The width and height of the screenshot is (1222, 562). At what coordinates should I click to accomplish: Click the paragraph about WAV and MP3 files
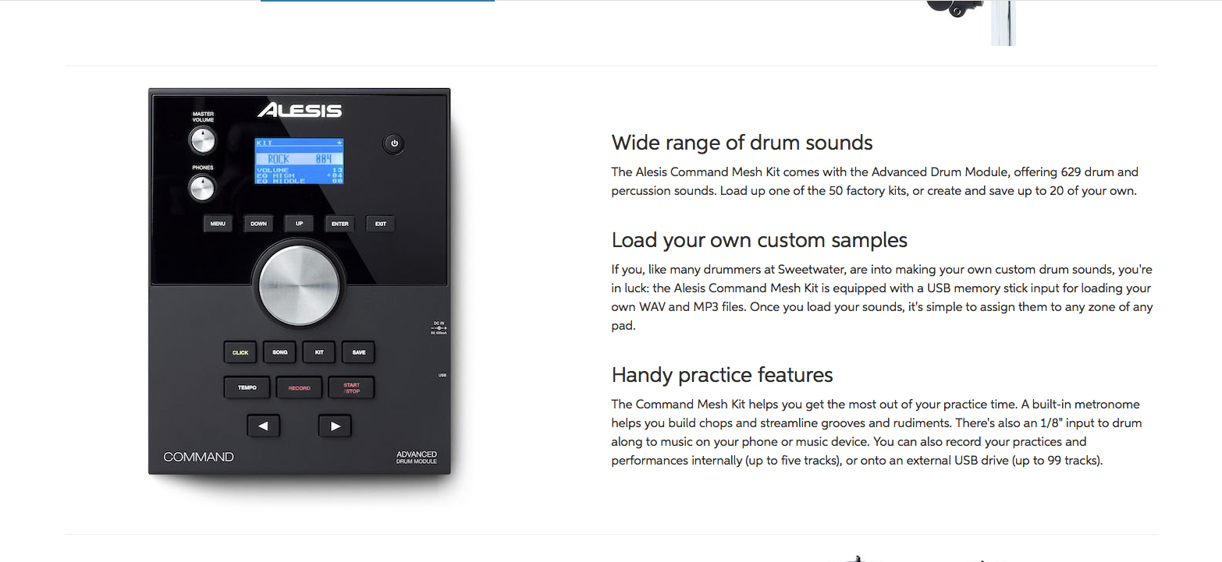(x=882, y=298)
